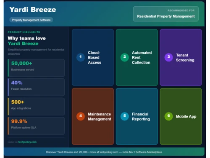Select the Mobile App card label
Viewport: 210px width, 158px height.
(186, 117)
